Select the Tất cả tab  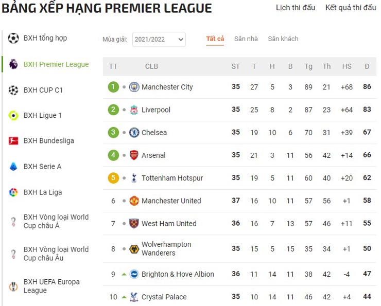(215, 39)
